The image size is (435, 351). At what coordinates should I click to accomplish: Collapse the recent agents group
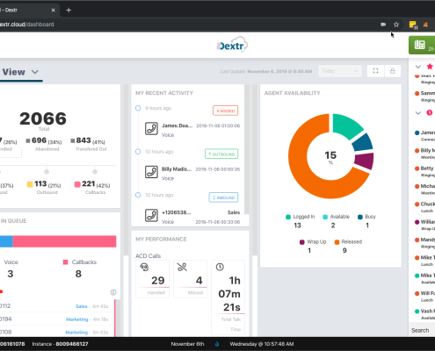(x=418, y=113)
